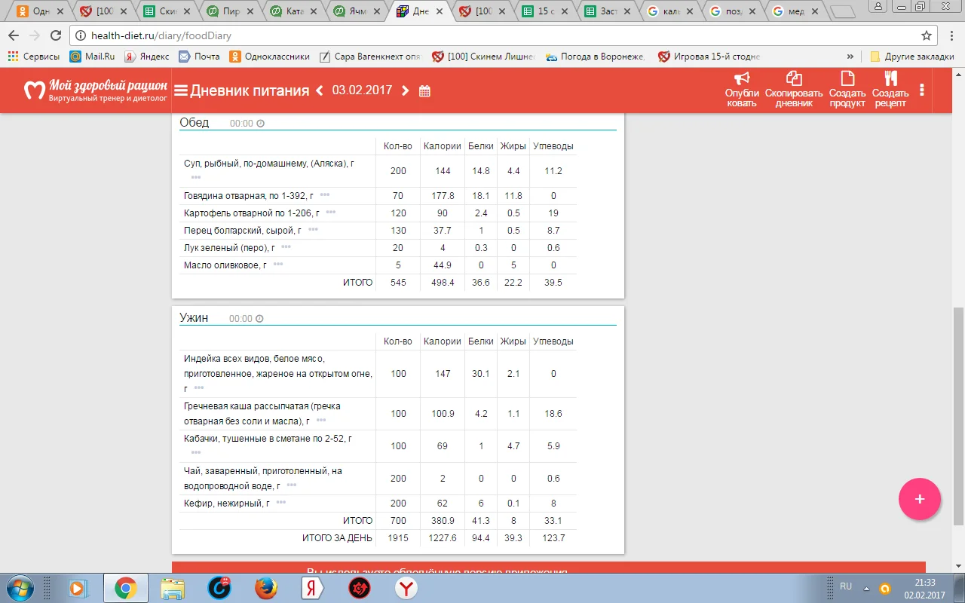
Task: Open the Игровая 15-й стодне bookmark
Action: [709, 57]
